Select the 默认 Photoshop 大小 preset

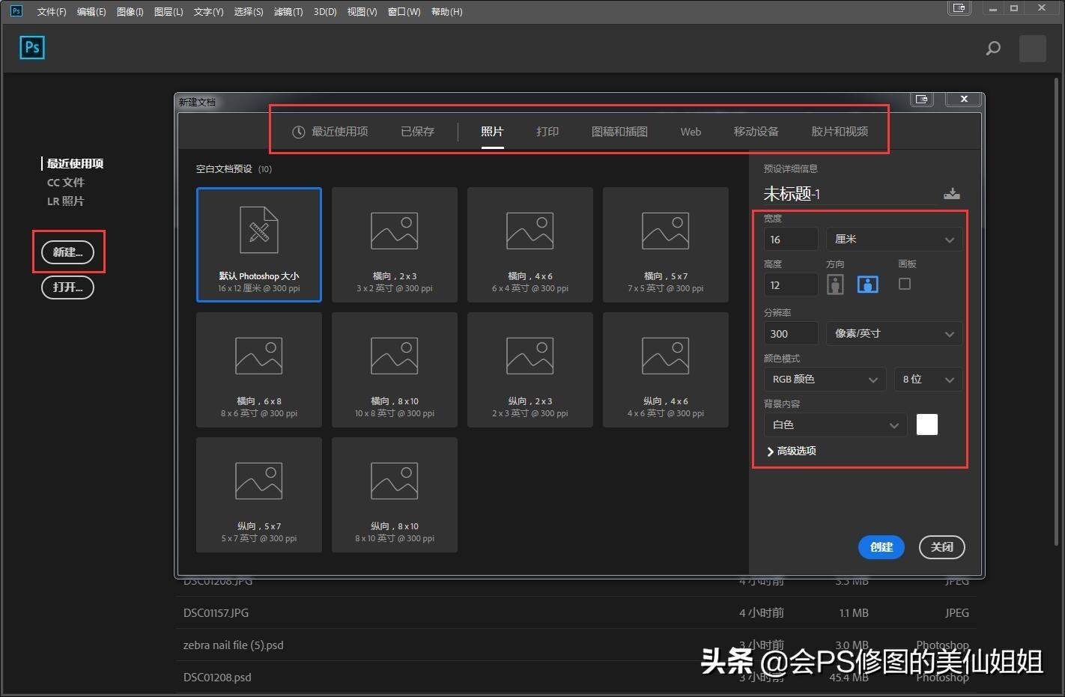(259, 245)
